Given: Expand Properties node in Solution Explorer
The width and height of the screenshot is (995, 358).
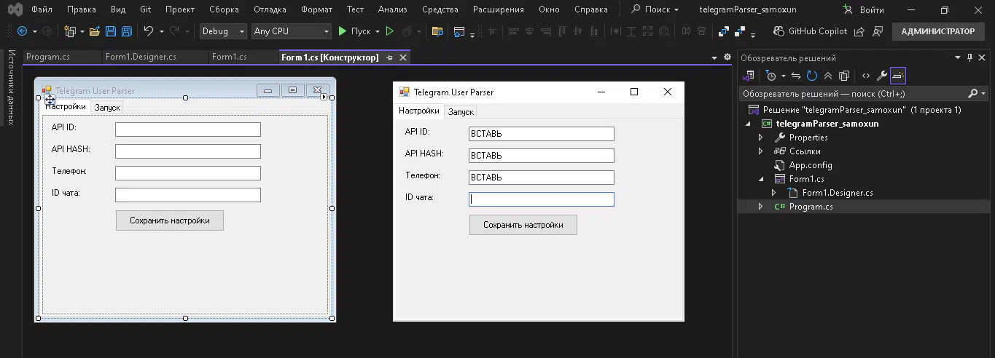Looking at the screenshot, I should [760, 138].
